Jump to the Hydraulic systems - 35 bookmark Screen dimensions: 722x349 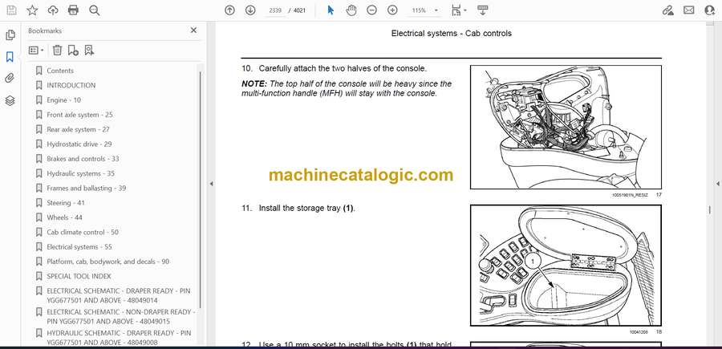click(x=80, y=173)
